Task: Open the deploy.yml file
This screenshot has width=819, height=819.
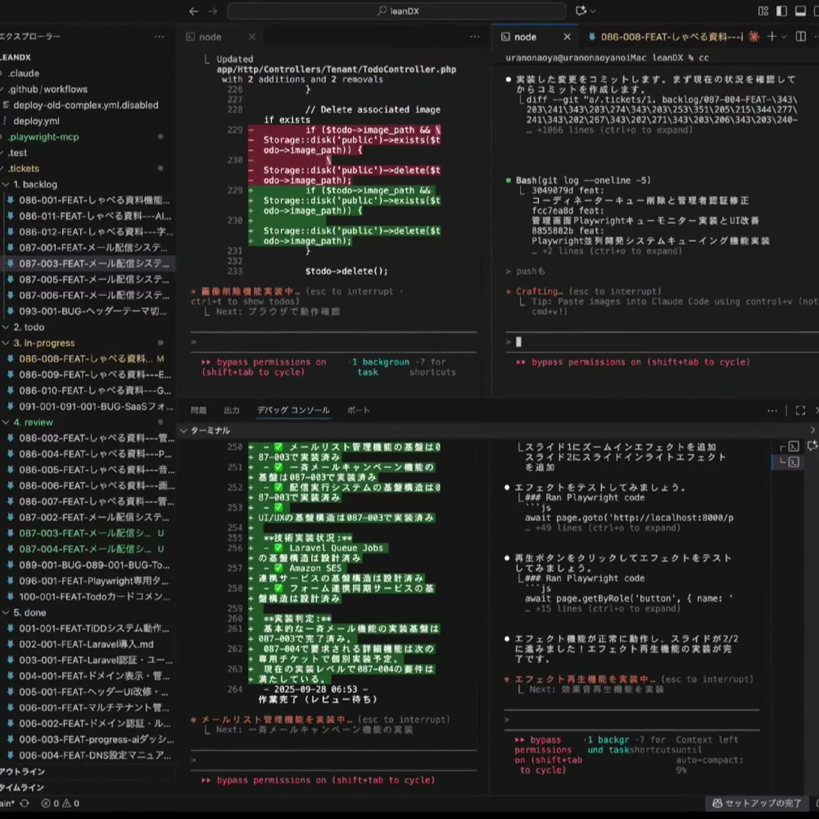Action: point(36,121)
